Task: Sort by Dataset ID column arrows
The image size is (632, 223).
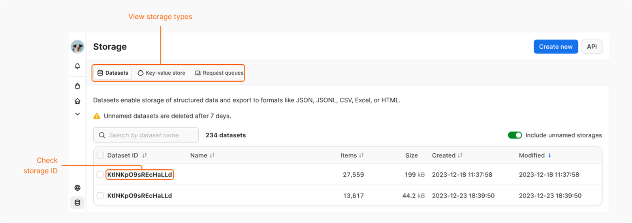Action: click(145, 156)
